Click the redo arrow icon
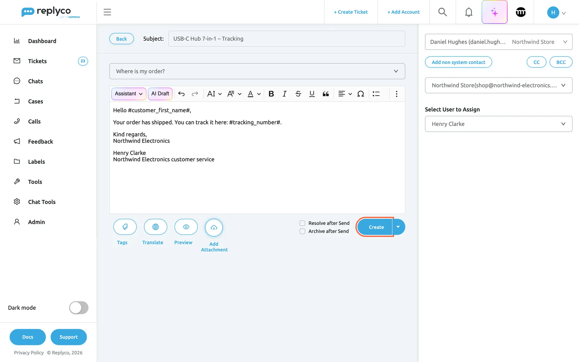The height and width of the screenshot is (362, 579). (195, 94)
